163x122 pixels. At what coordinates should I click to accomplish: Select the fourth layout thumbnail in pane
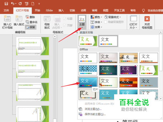tap(33, 114)
